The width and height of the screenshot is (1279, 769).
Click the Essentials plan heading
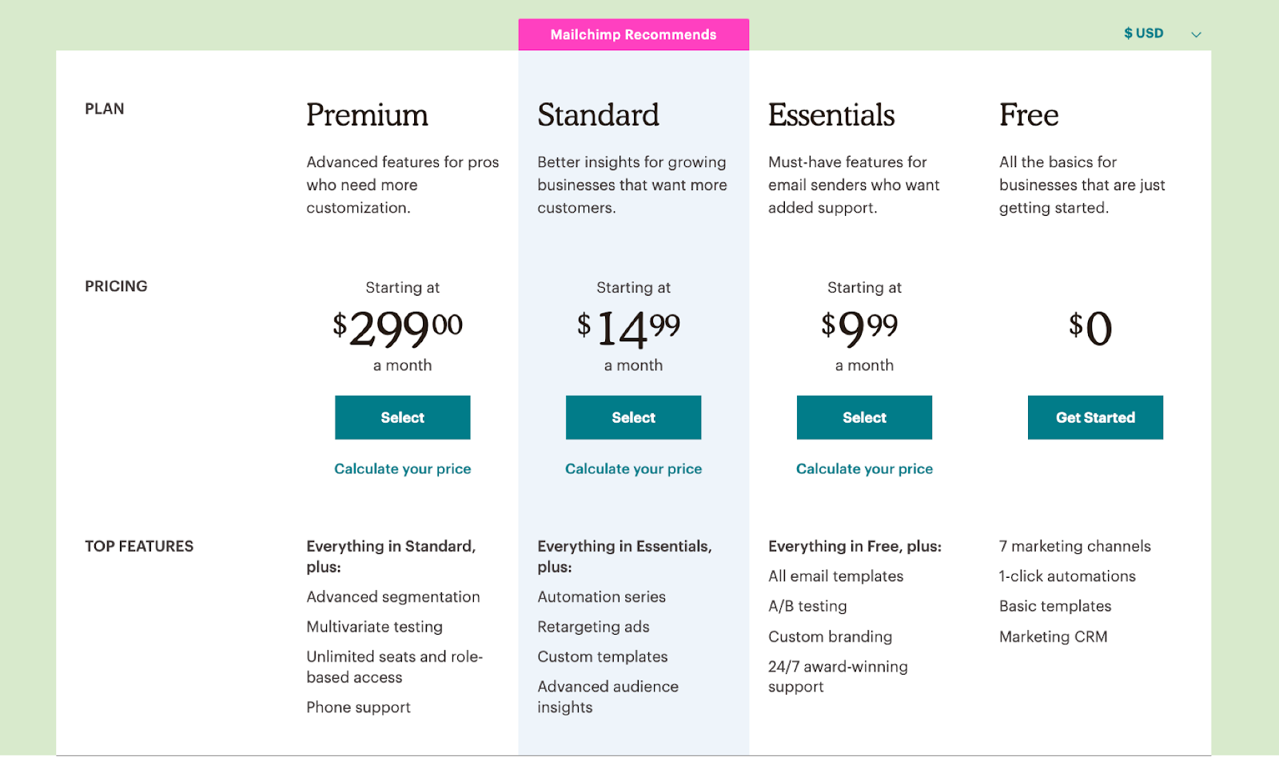point(831,115)
